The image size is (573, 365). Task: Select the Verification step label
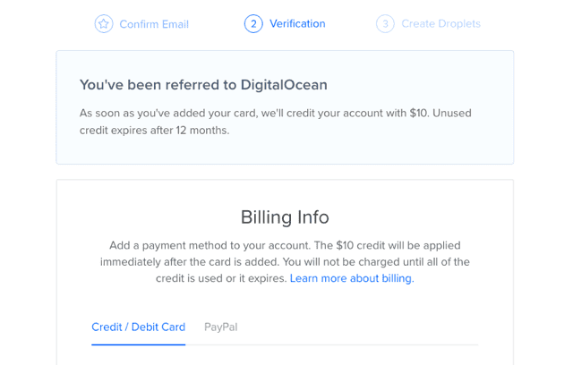pyautogui.click(x=297, y=24)
